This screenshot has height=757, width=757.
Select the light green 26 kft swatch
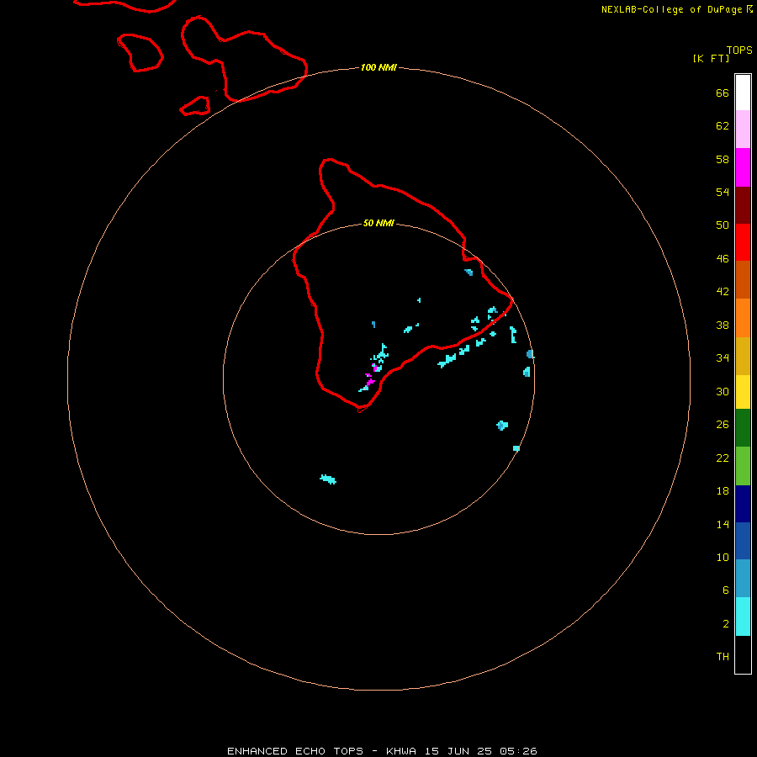(743, 466)
